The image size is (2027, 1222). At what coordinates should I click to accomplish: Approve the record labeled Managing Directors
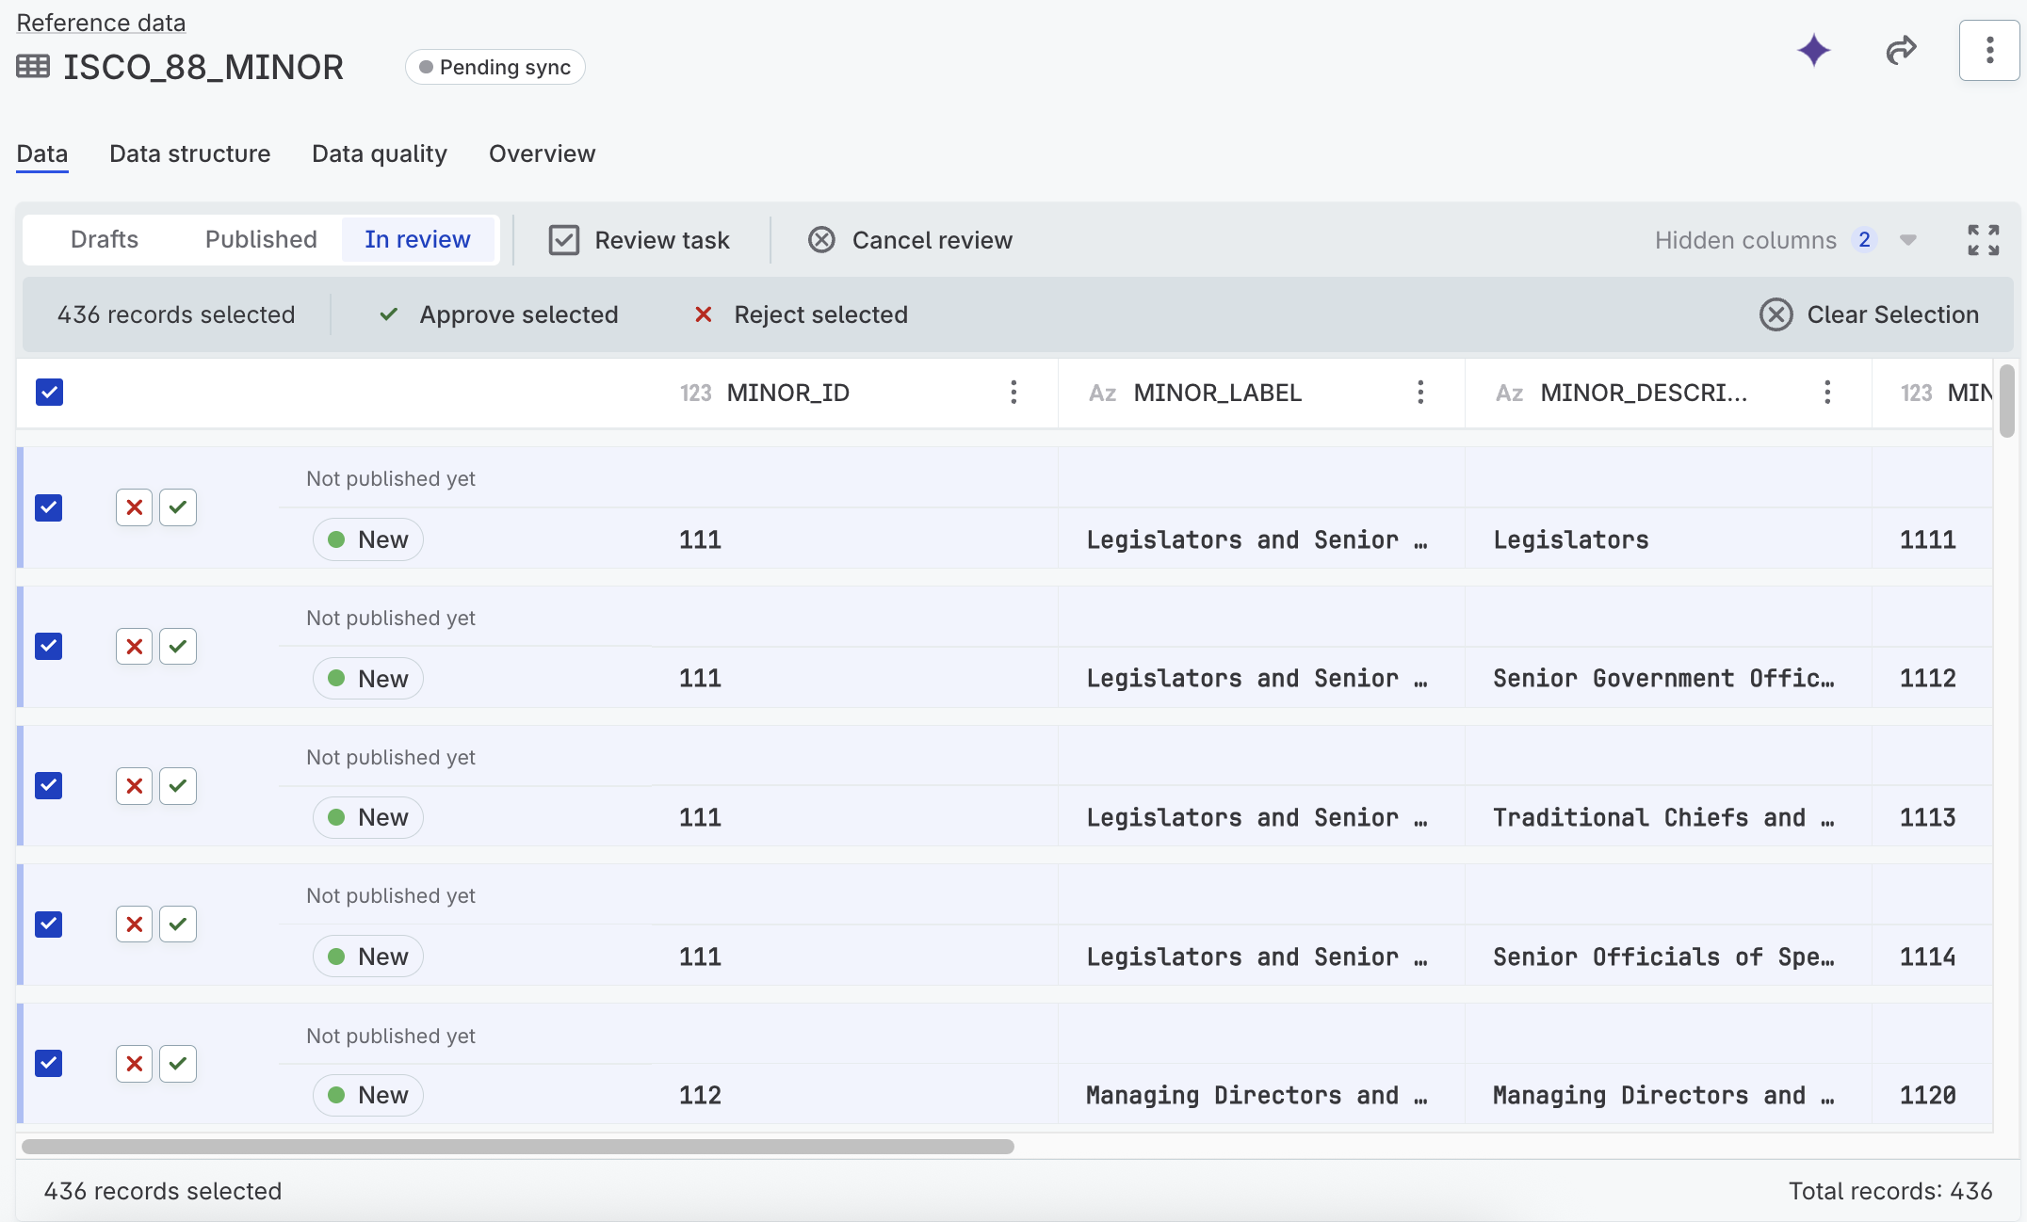[177, 1063]
